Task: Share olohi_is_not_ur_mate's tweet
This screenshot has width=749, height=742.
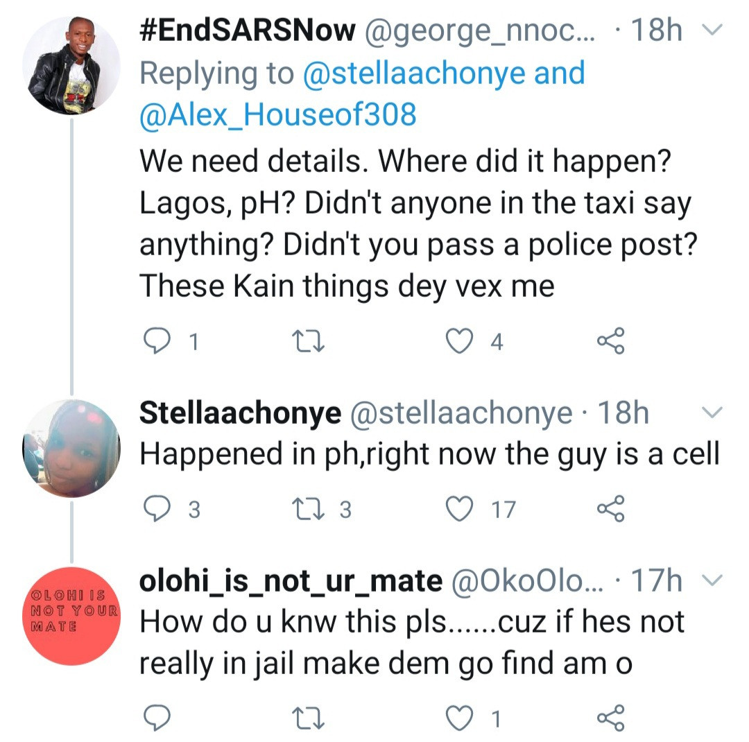Action: pyautogui.click(x=610, y=718)
